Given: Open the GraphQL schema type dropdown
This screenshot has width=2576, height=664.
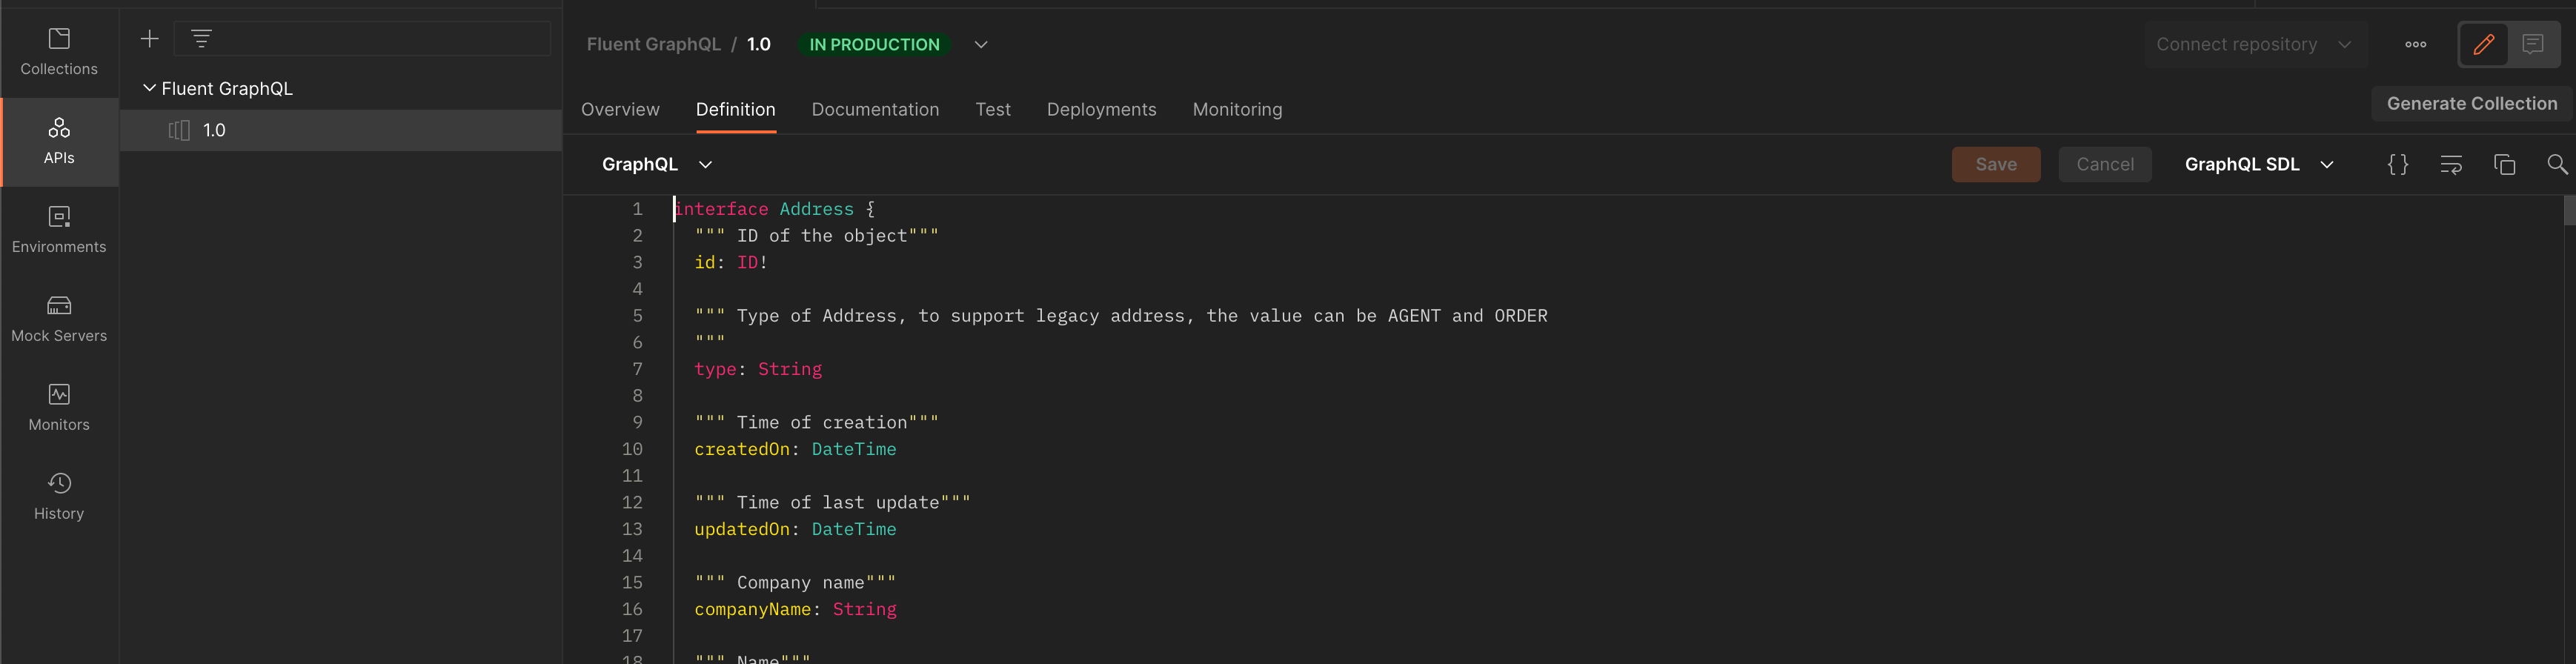Looking at the screenshot, I should (656, 165).
